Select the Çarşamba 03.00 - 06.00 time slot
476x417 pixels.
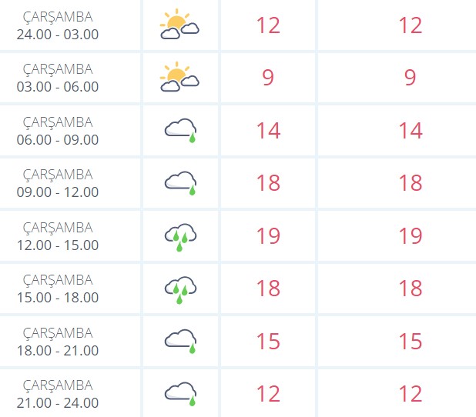pos(58,78)
